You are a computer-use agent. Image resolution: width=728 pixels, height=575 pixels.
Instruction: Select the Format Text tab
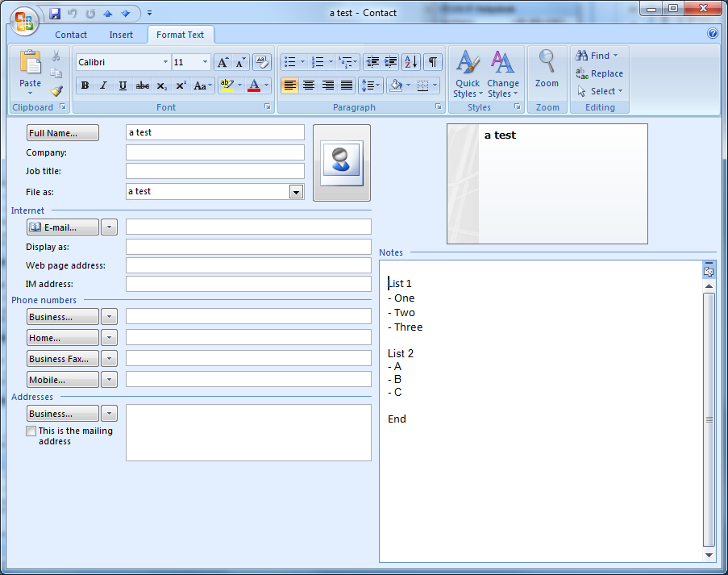(180, 35)
